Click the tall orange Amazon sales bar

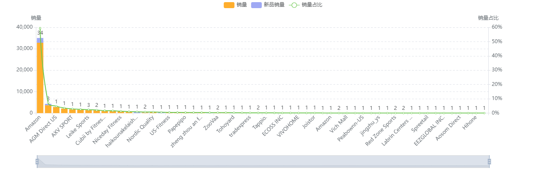click(40, 77)
